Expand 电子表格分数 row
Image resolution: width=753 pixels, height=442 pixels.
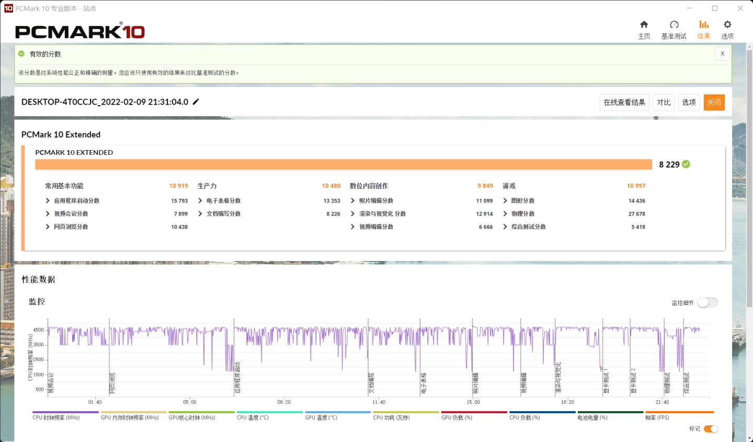point(219,201)
